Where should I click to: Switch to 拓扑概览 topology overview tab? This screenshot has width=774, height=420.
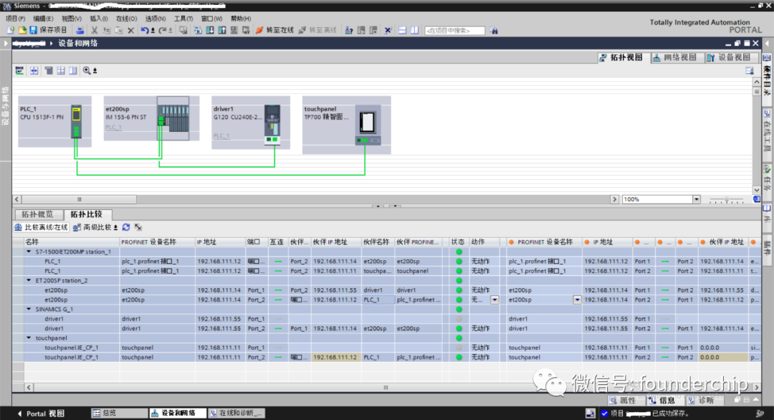click(x=37, y=214)
